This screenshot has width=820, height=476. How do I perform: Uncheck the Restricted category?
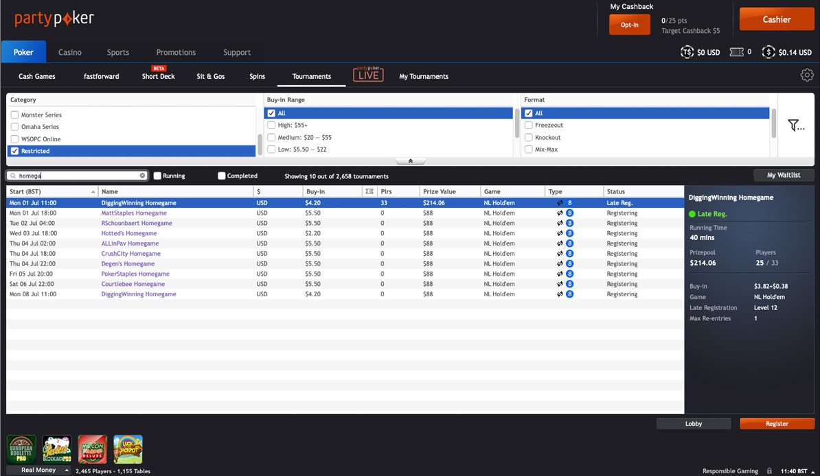[x=14, y=151]
